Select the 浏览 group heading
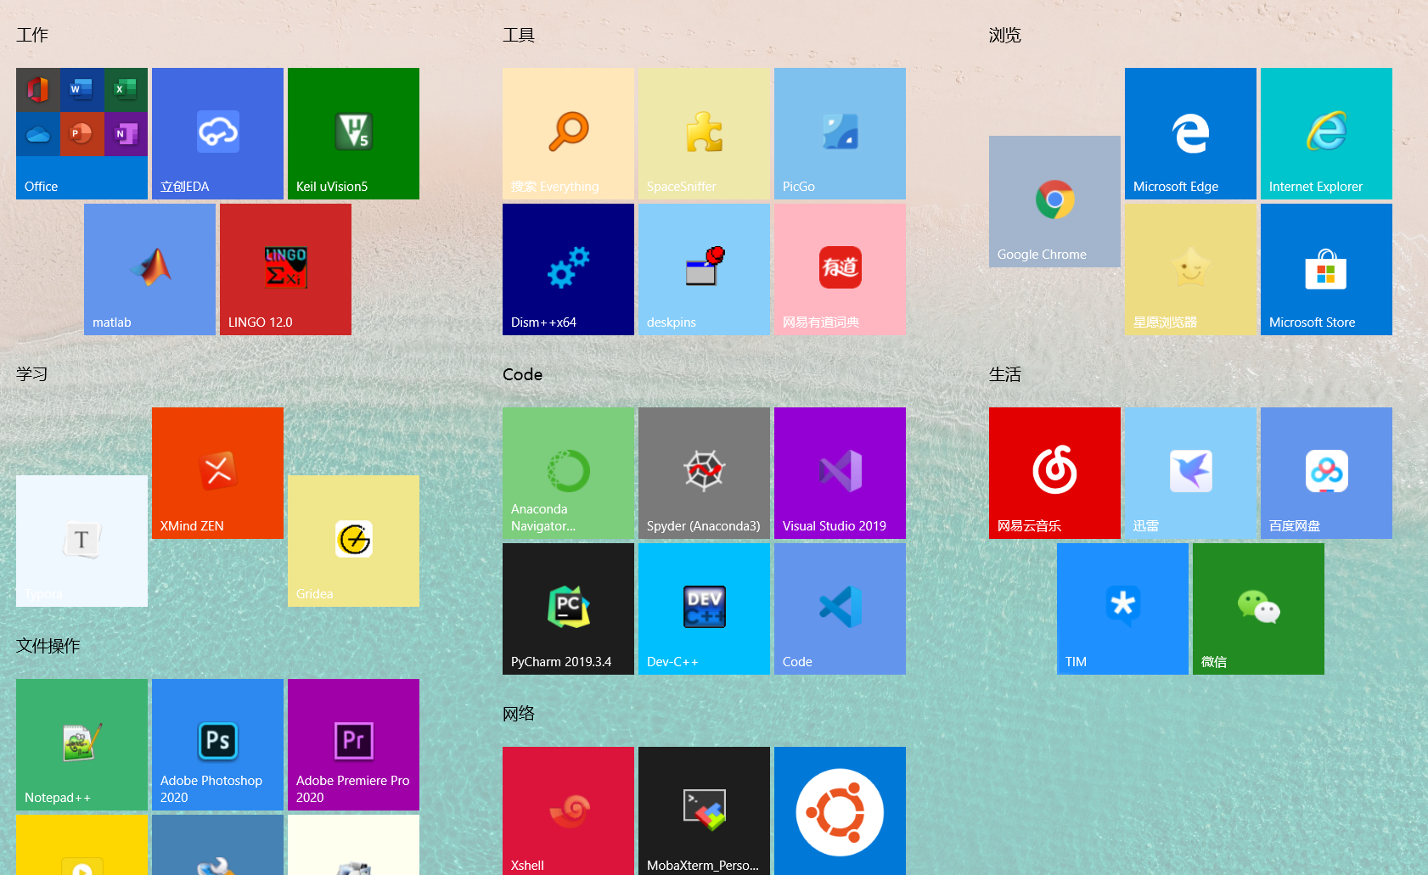 click(1005, 35)
